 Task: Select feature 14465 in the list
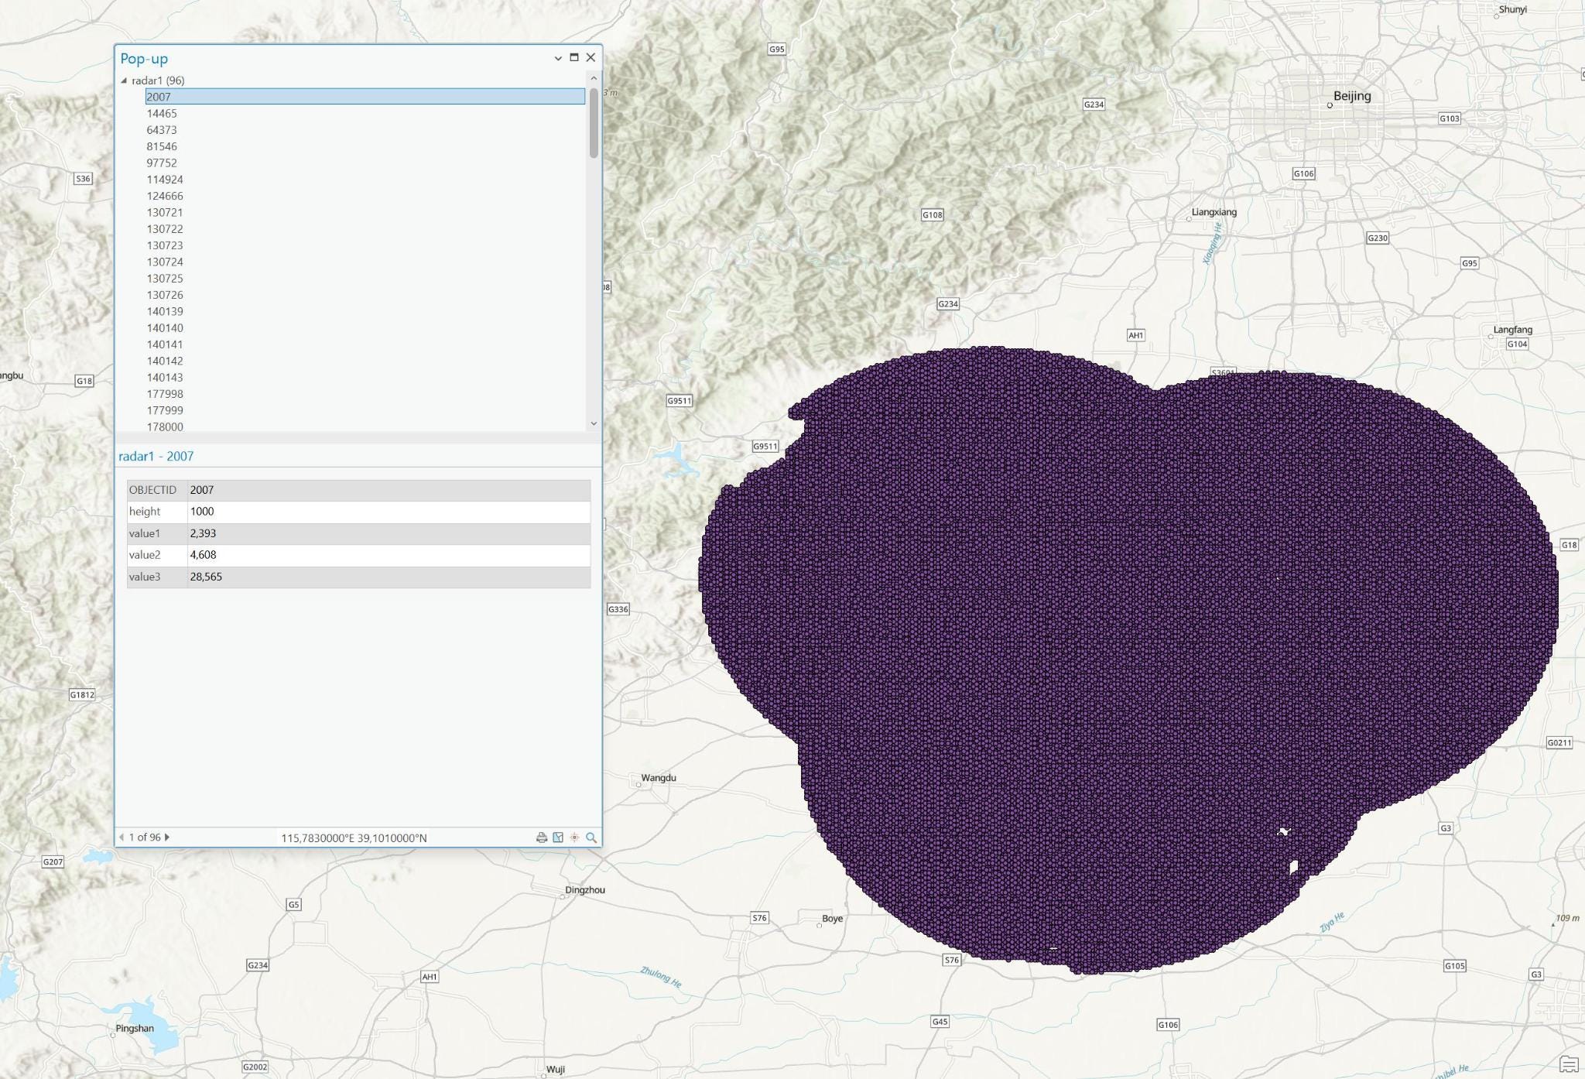pos(162,114)
